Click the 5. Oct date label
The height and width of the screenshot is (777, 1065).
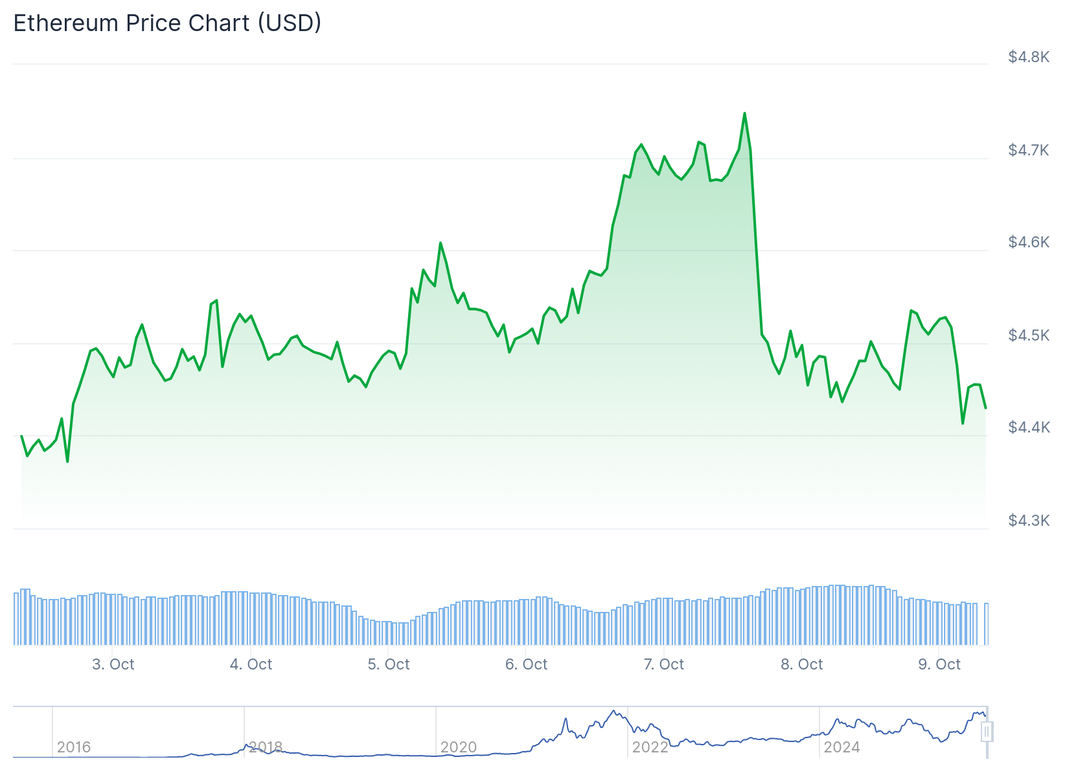click(x=389, y=664)
